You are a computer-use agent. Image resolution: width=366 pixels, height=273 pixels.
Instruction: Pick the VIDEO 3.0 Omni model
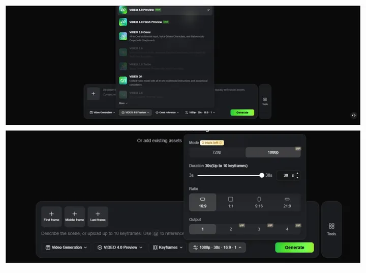tap(165, 36)
